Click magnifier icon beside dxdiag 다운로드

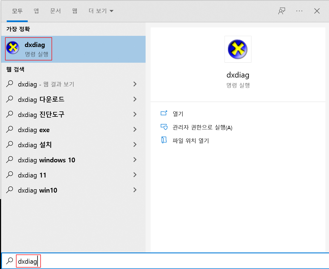point(10,99)
